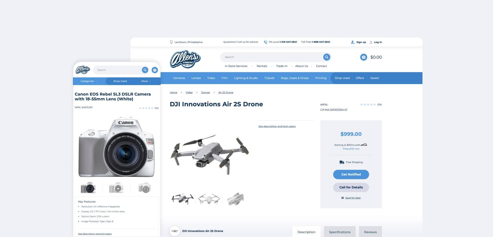The image size is (493, 237).
Task: Click the Canon camera star rating
Action: [146, 108]
